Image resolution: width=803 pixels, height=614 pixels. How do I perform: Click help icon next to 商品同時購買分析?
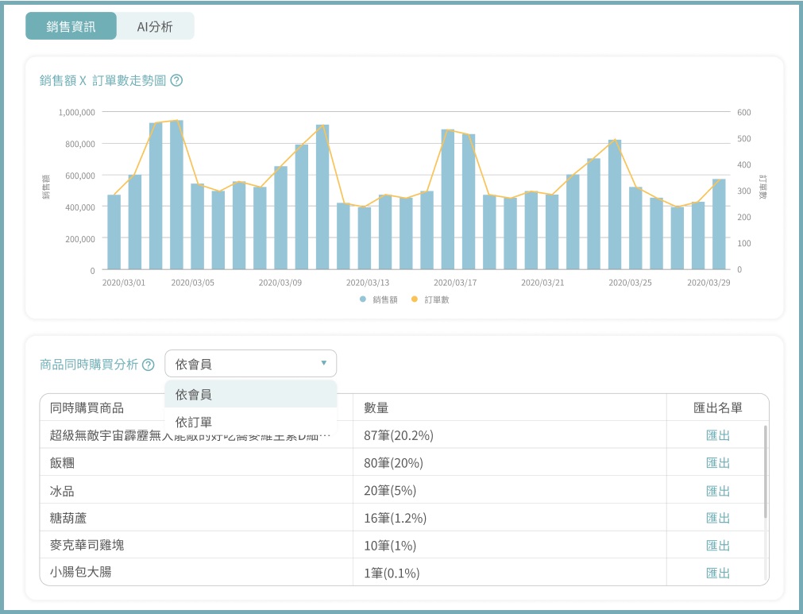tap(148, 365)
